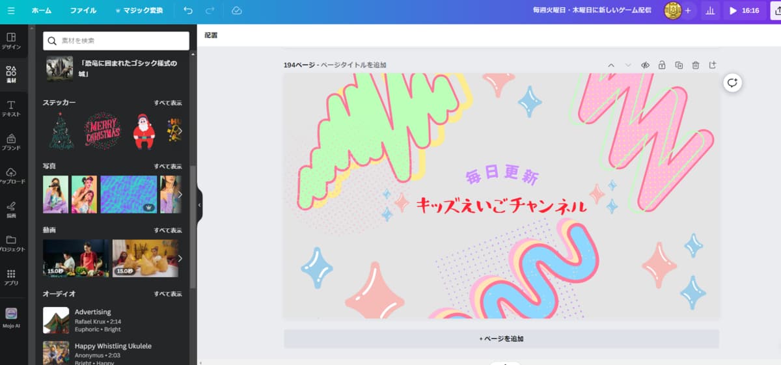Add a new page via page-plus icon

[713, 65]
